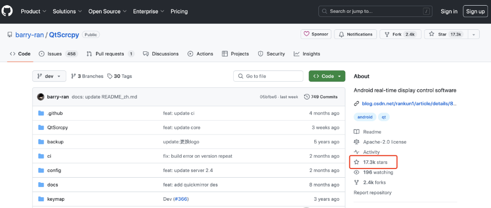Fork the repository with Fork button
Image resolution: width=491 pixels, height=208 pixels.
click(x=400, y=34)
